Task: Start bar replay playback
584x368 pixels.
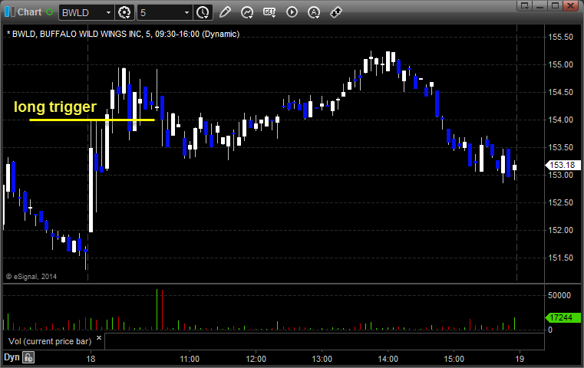Action: 292,12
